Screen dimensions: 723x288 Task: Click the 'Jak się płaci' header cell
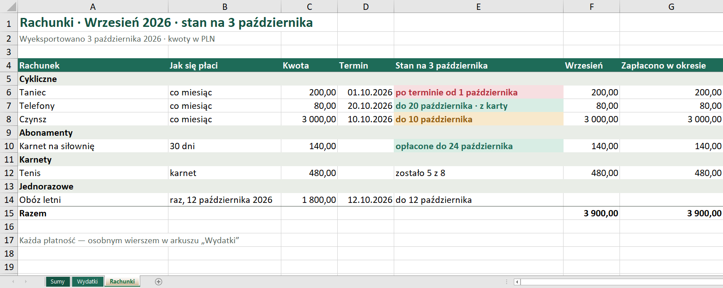(x=225, y=65)
